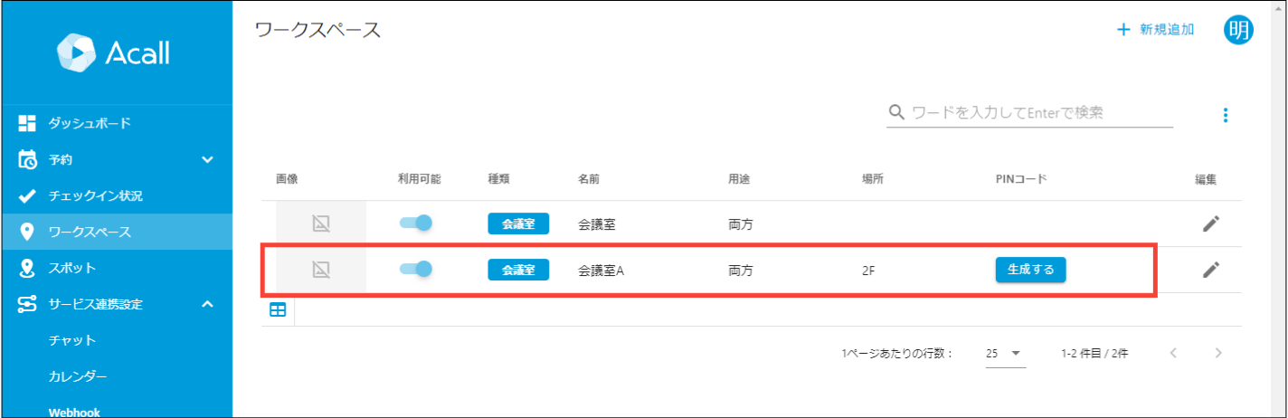
Task: Open rows per page dropdown
Action: point(1006,354)
